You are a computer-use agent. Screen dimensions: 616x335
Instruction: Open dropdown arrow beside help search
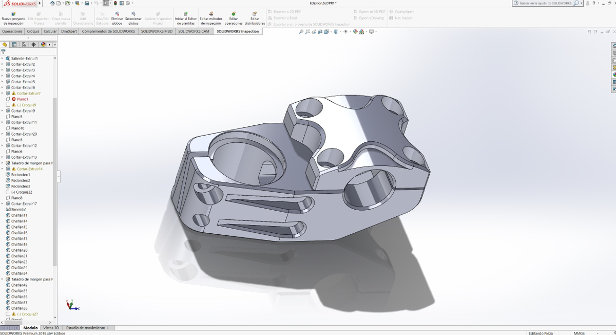(x=582, y=3)
